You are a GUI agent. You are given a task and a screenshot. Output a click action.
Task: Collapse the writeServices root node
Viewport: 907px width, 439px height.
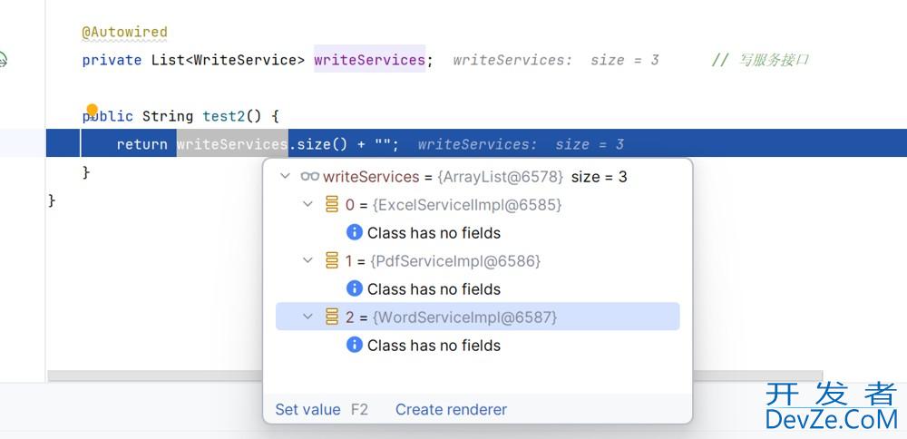(286, 177)
